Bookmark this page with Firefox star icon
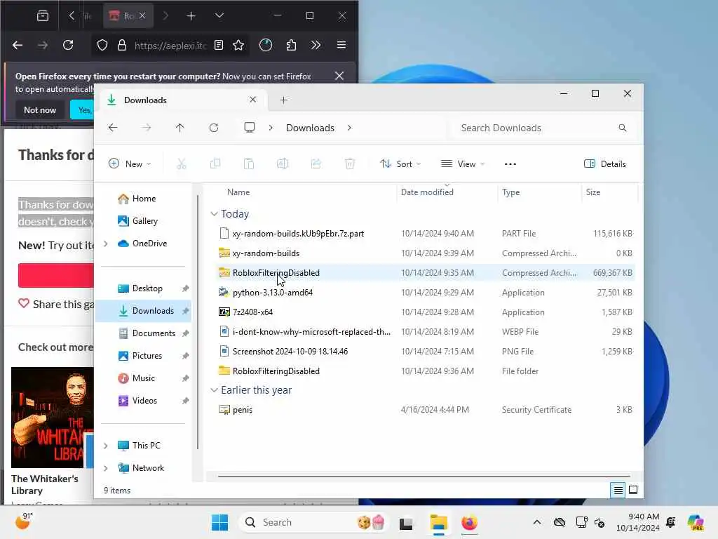The image size is (718, 539). pos(238,45)
